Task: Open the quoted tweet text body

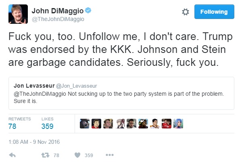Action: click(119, 97)
